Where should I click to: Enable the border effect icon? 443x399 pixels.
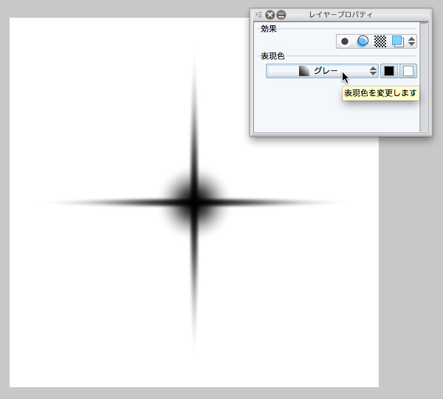coord(345,41)
